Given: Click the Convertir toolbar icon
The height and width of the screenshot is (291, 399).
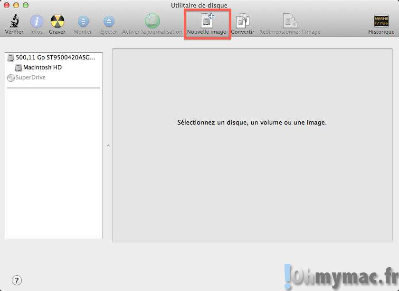Looking at the screenshot, I should click(x=243, y=21).
